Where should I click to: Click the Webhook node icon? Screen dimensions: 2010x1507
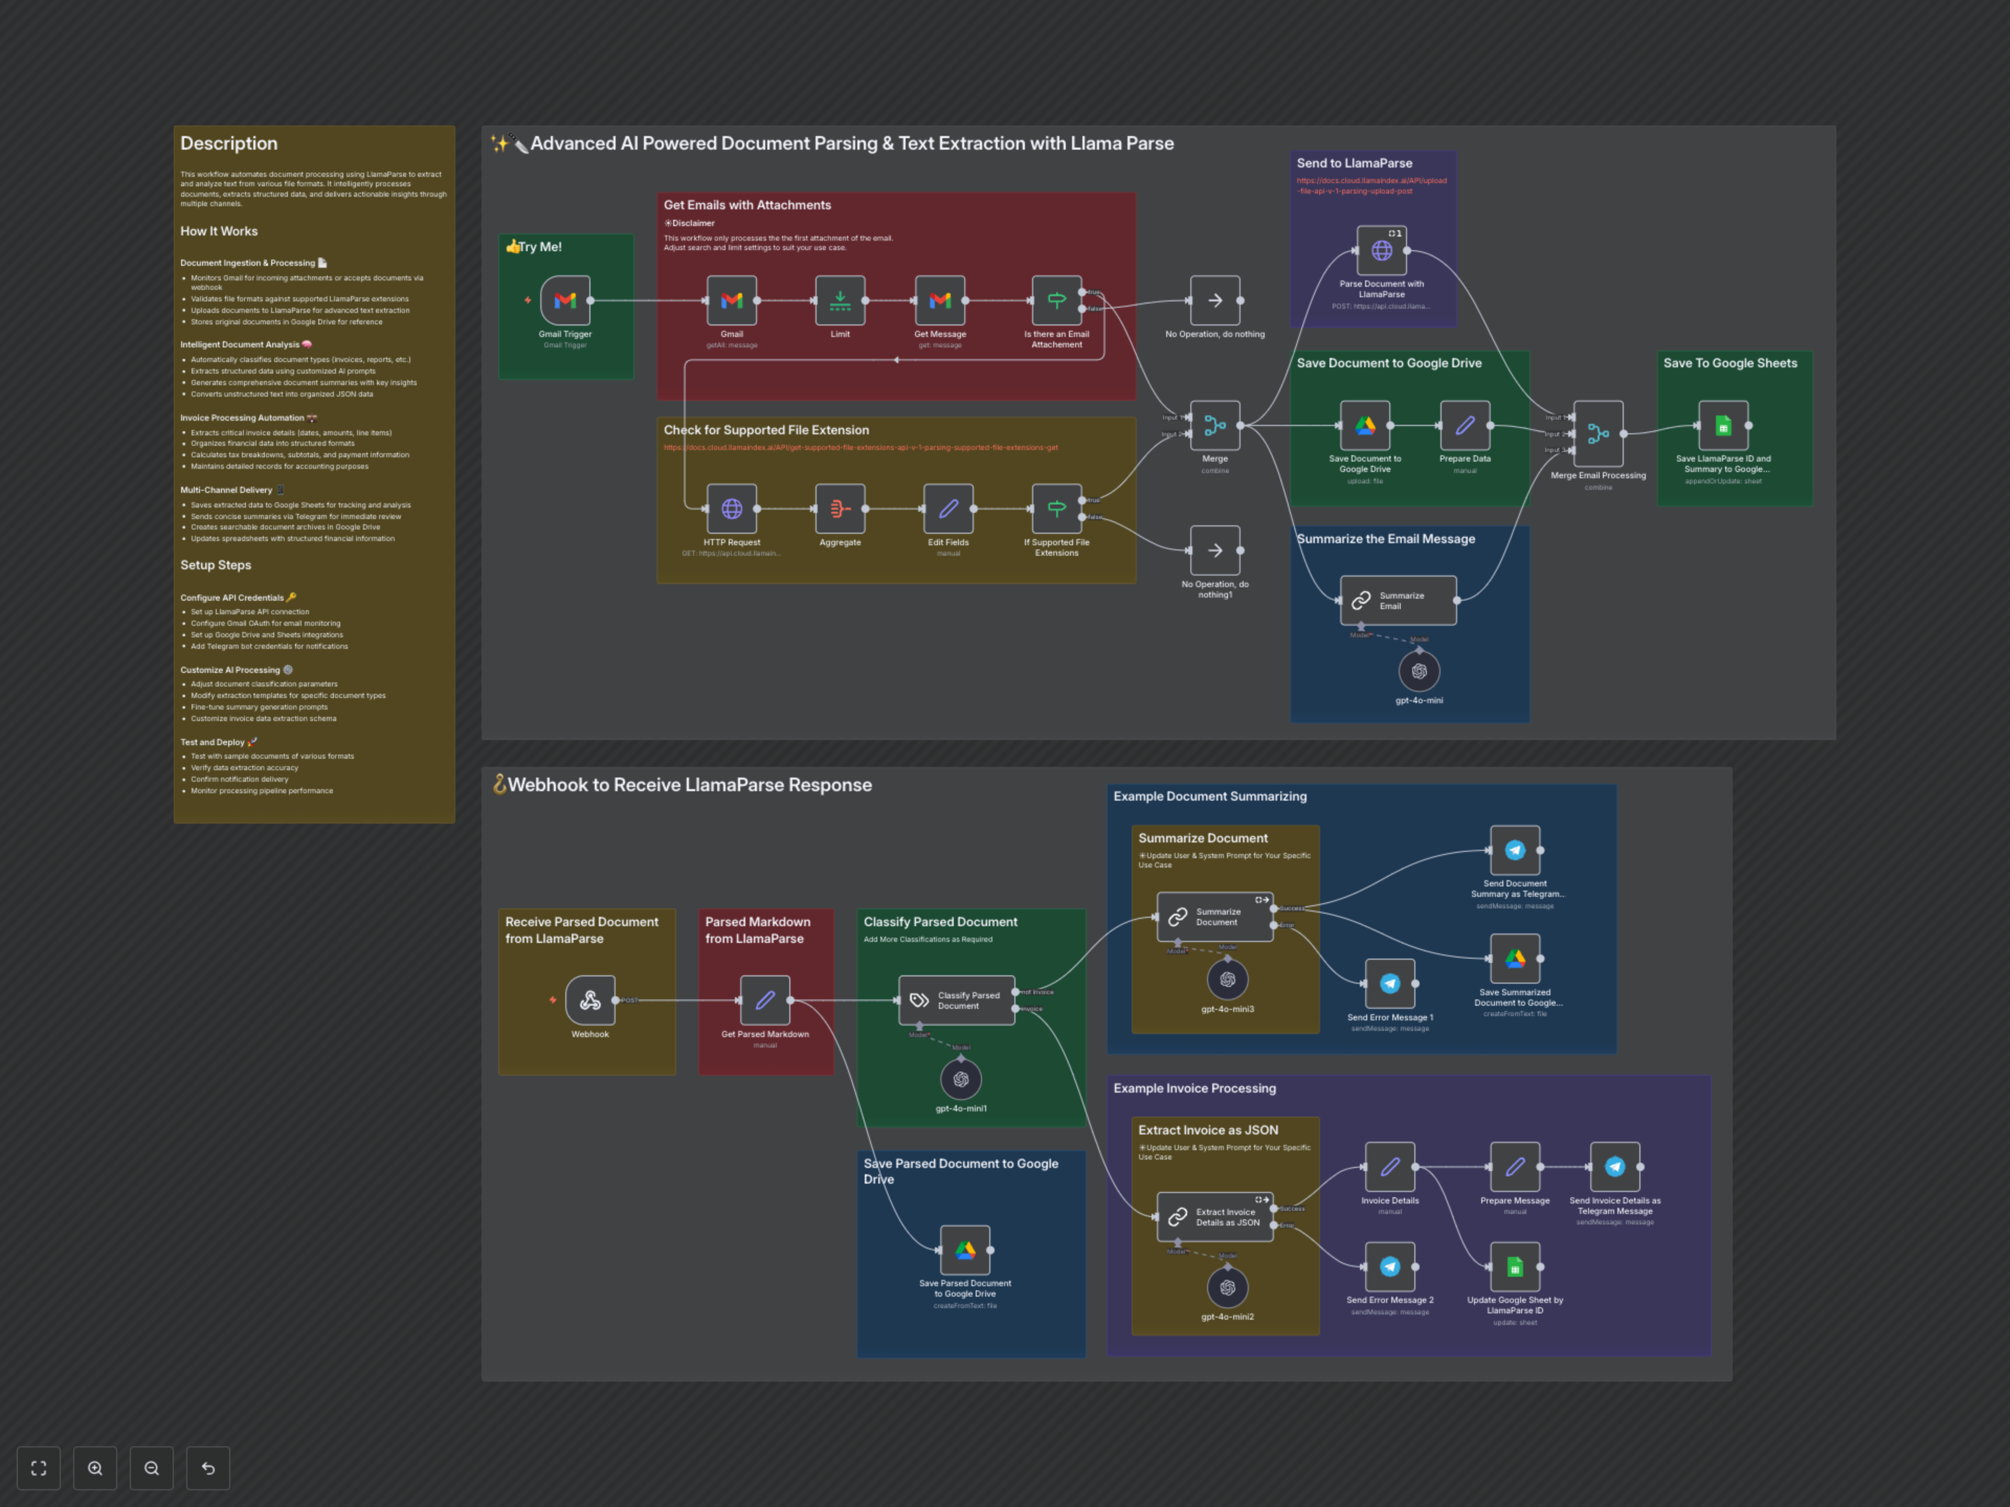coord(590,1000)
